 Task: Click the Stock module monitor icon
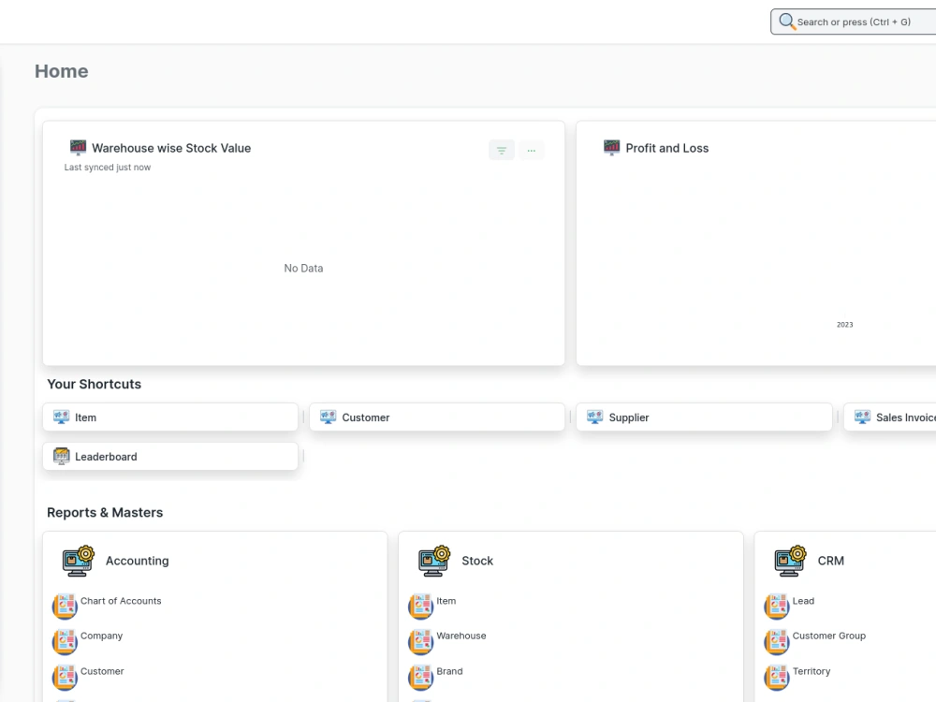[x=432, y=560]
